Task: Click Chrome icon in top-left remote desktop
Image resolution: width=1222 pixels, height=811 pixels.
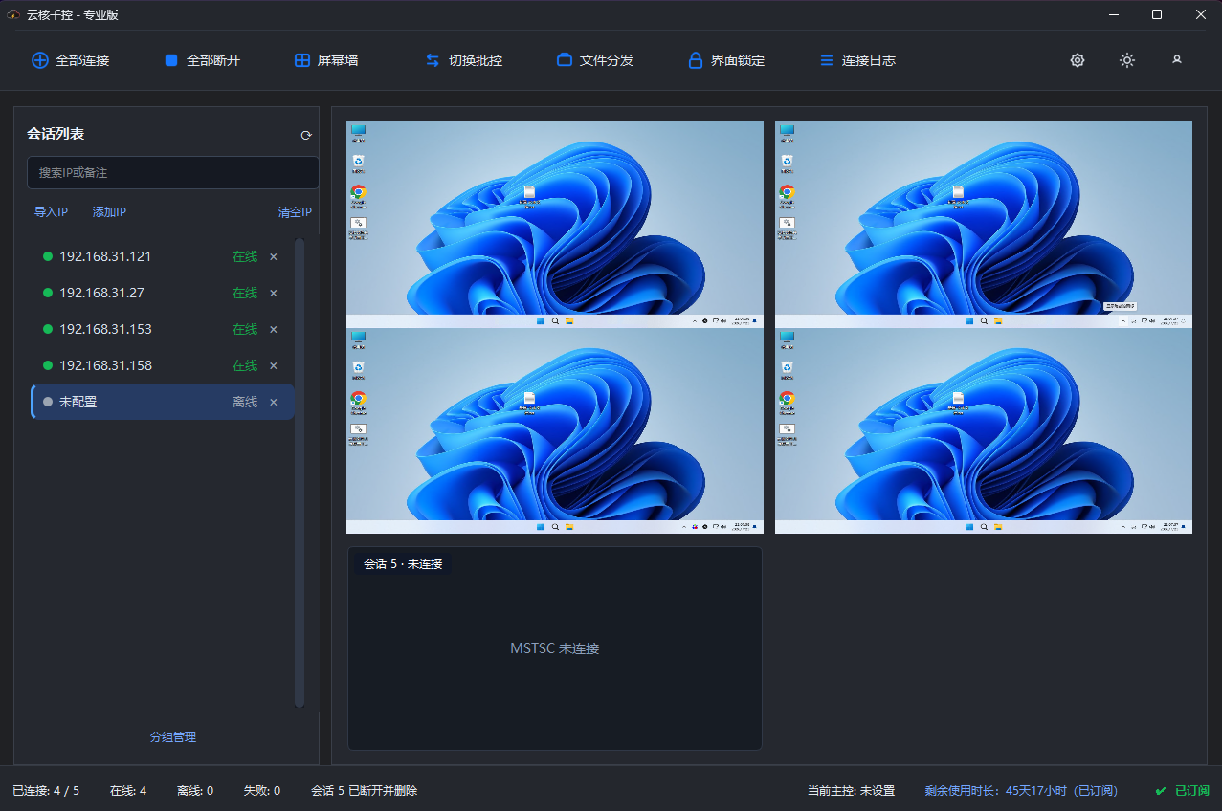Action: (358, 192)
